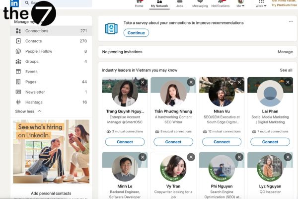Dismiss Nhan Vu suggestion card

[x=239, y=82]
